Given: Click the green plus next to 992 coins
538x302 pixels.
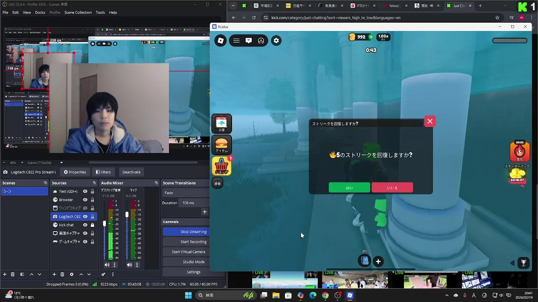Looking at the screenshot, I should [x=371, y=37].
